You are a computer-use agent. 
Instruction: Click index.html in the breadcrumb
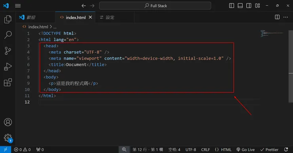pos(38,27)
